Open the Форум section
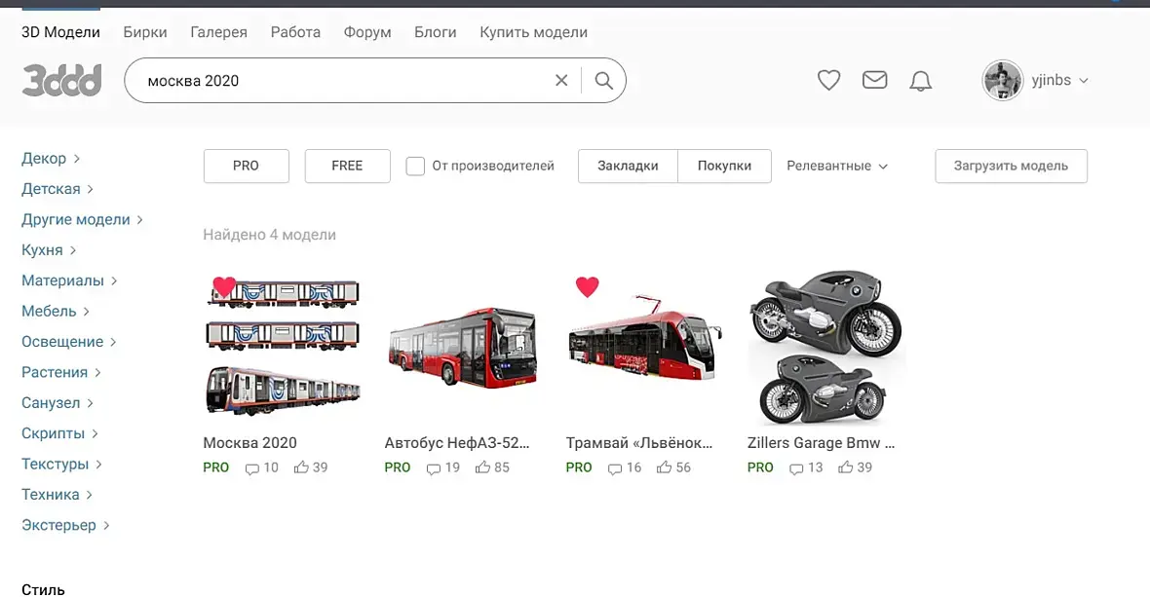Screen dimensions: 1150x597 click(367, 32)
